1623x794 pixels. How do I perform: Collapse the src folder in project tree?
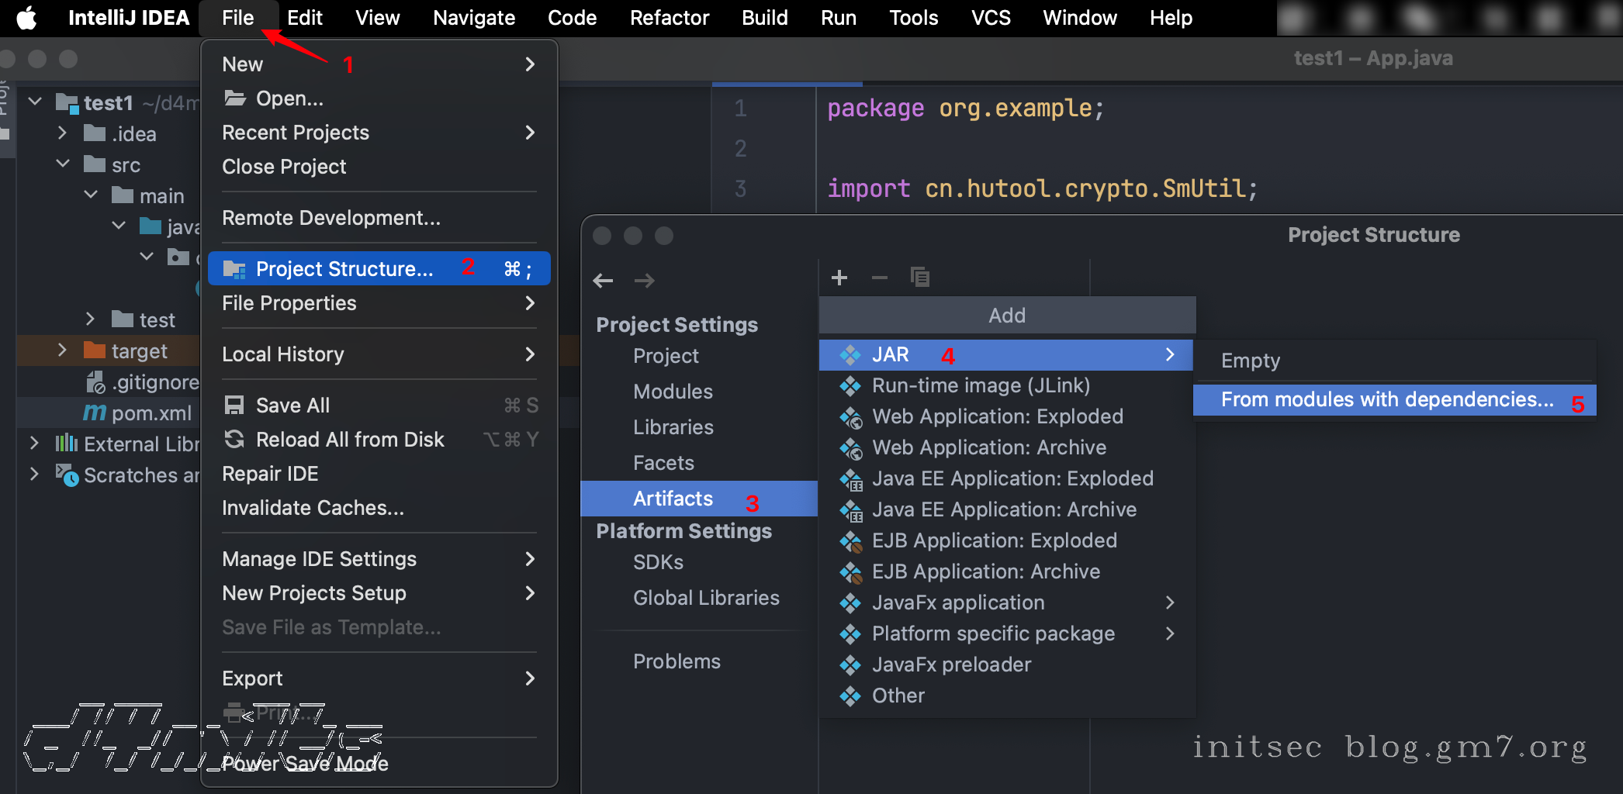[63, 164]
